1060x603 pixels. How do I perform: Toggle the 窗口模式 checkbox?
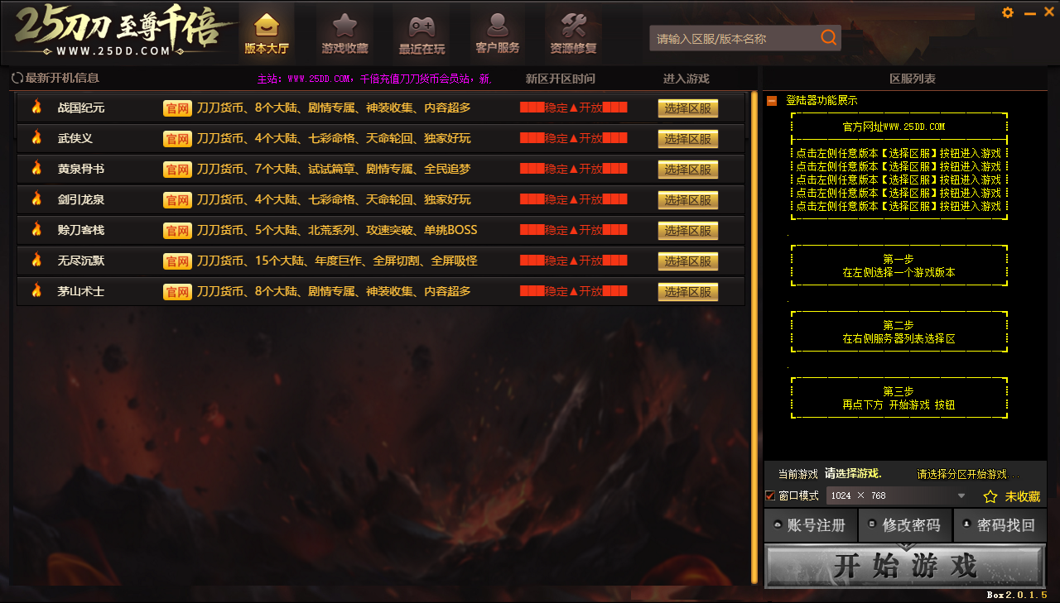click(x=770, y=495)
